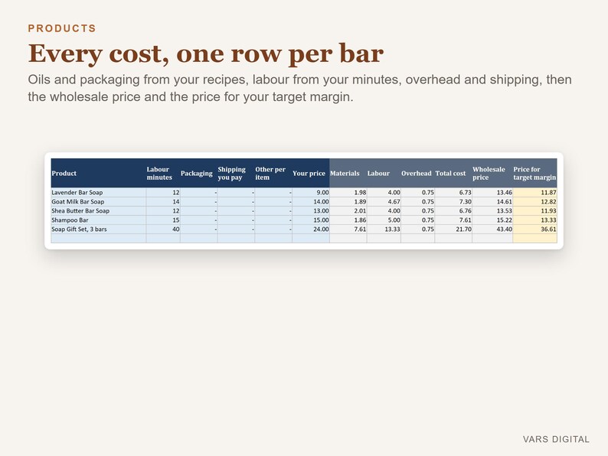Screen dimensions: 608x456
Task: Click Soap Gift Set labour minutes 40
Action: tap(163, 230)
